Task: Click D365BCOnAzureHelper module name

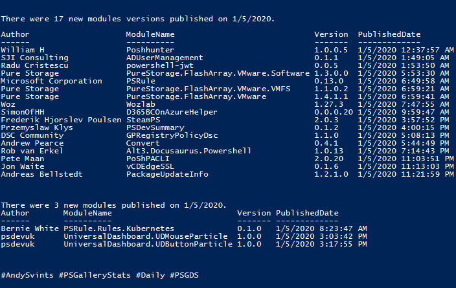Action: click(x=172, y=112)
